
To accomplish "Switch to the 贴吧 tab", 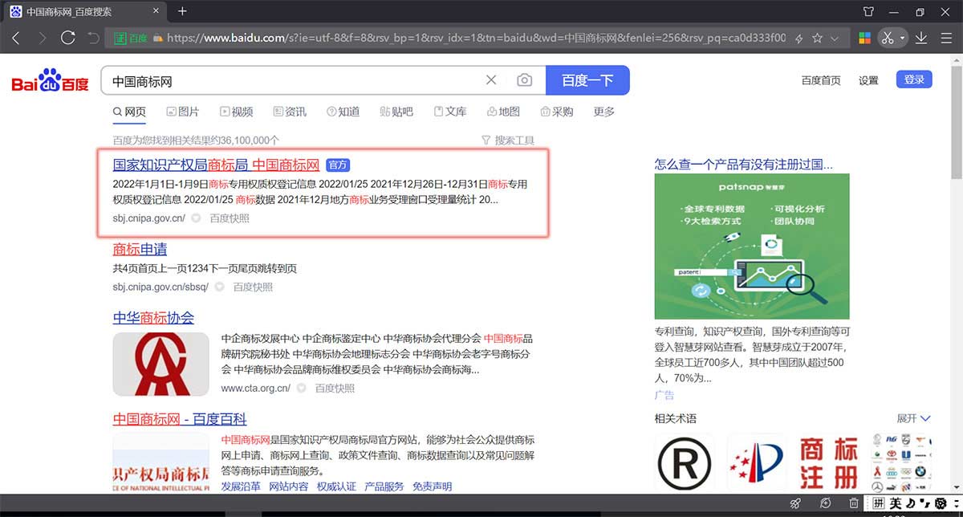I will coord(396,112).
